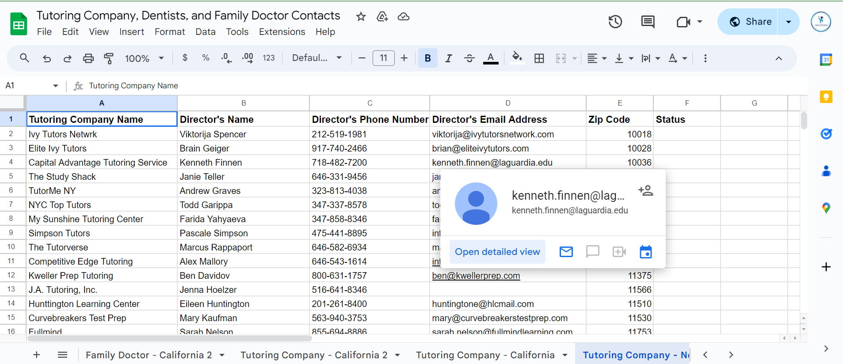
Task: Decrease decimal places
Action: (x=226, y=58)
